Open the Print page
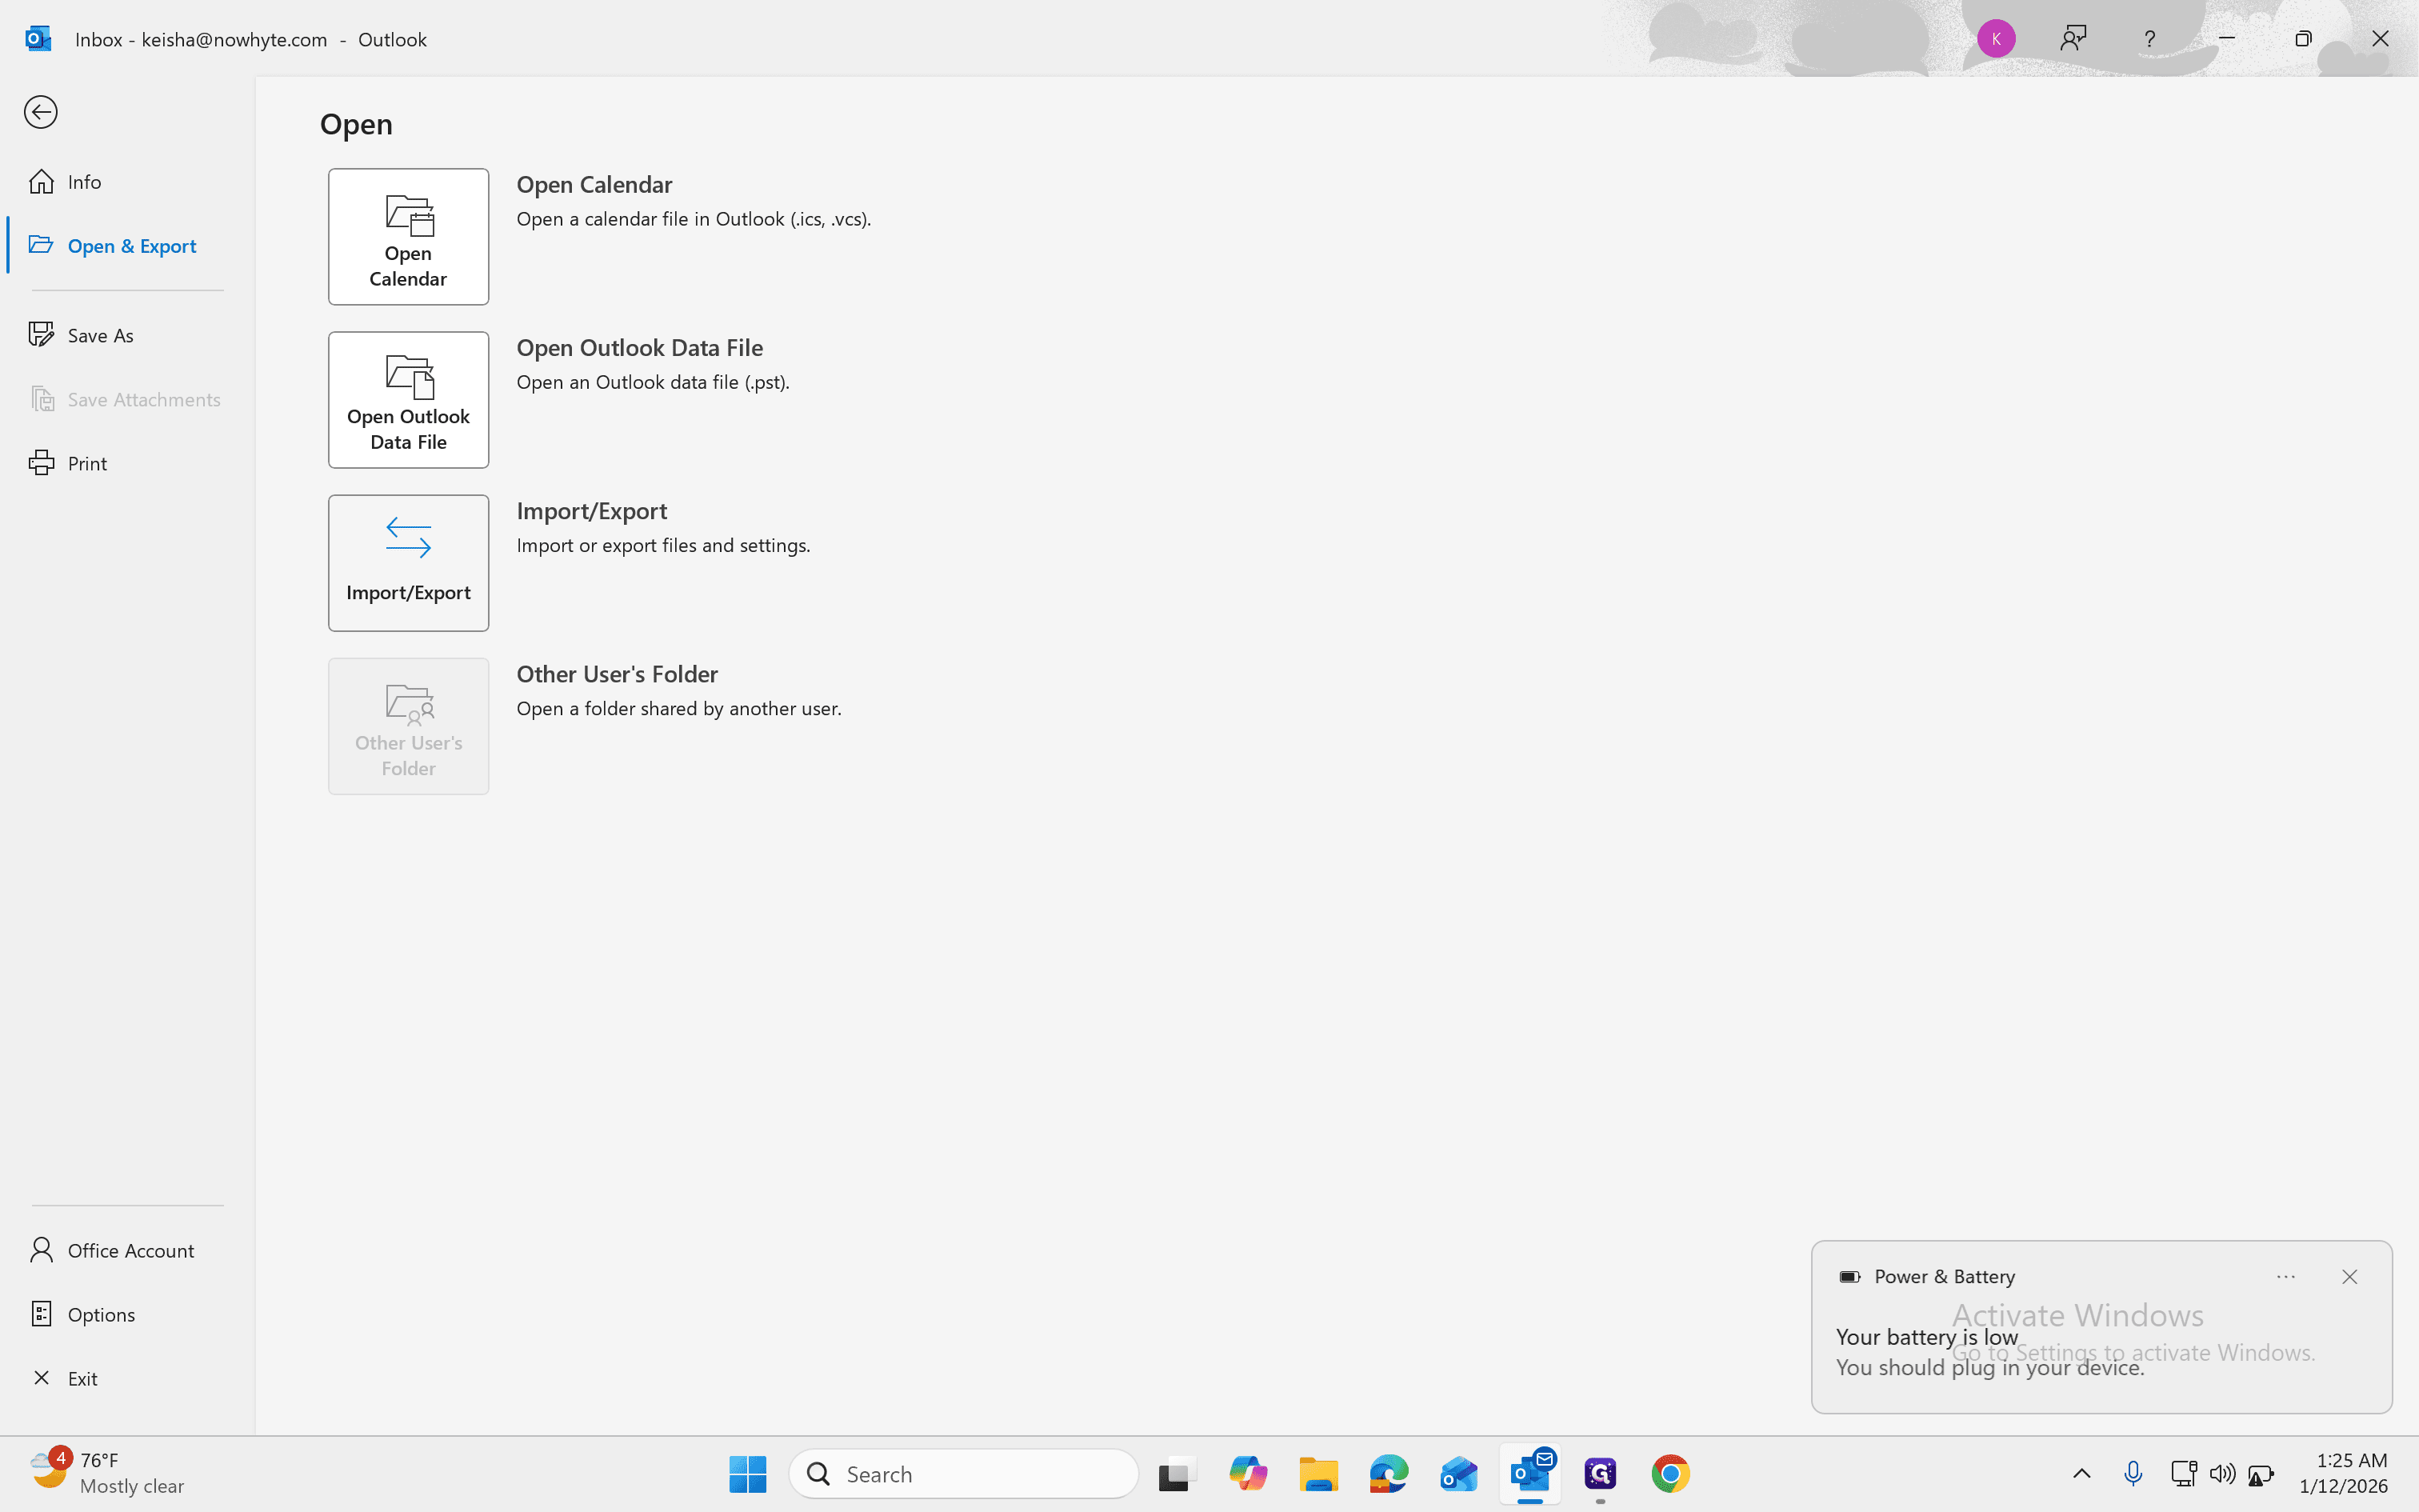The image size is (2419, 1512). pyautogui.click(x=127, y=464)
